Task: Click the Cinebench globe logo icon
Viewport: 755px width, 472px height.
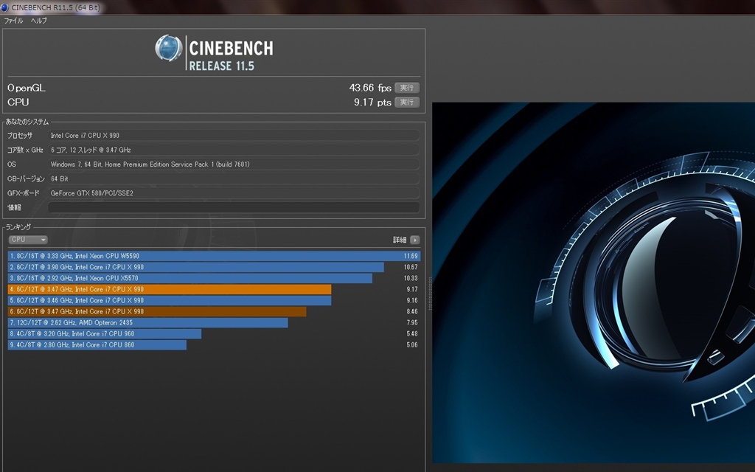Action: (169, 48)
